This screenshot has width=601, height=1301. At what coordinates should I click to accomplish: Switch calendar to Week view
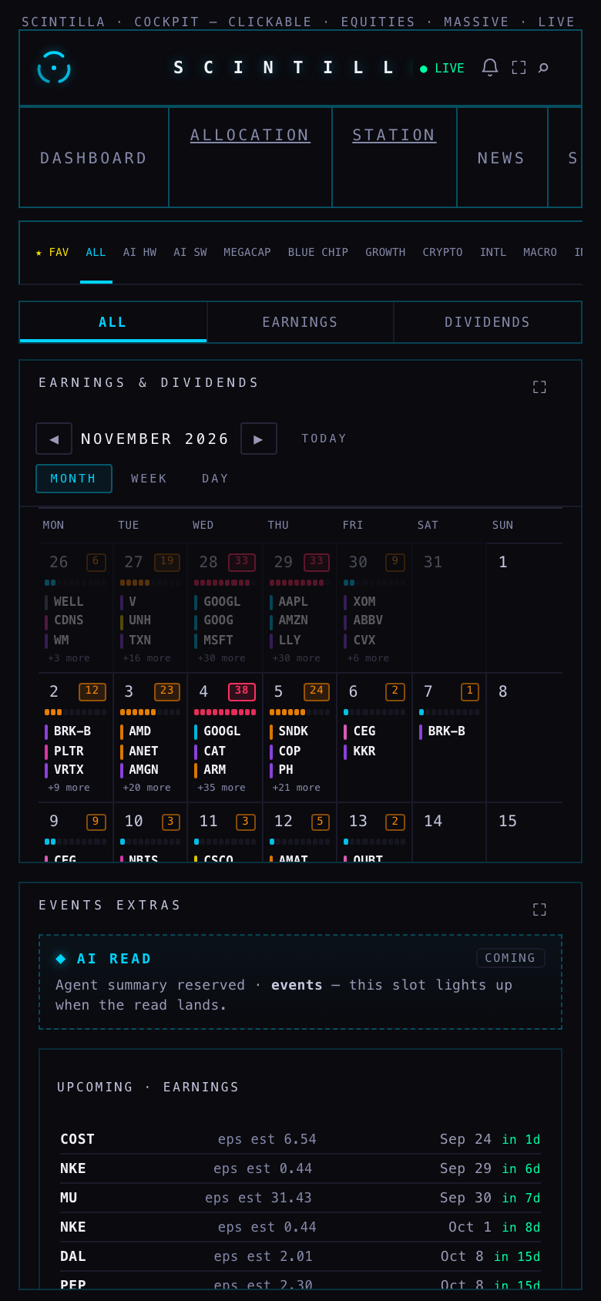149,479
